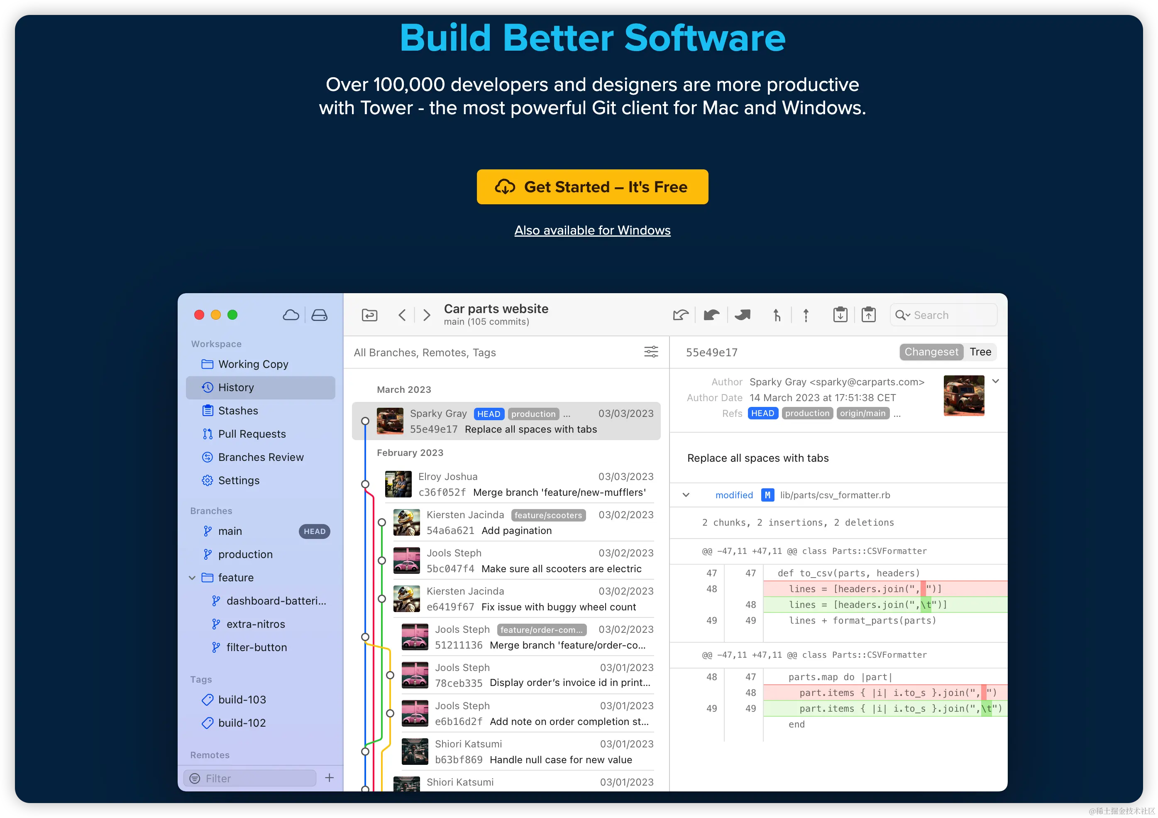Click Sparky Gray's avatar in commit details

(963, 396)
